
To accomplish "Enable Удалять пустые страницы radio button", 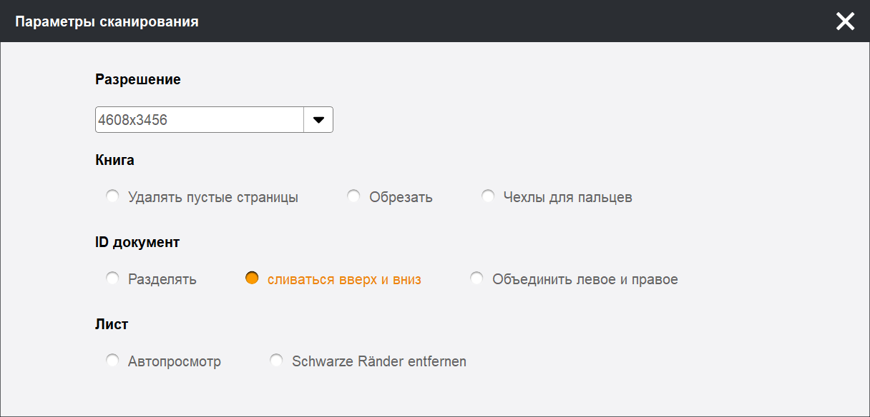I will pyautogui.click(x=112, y=196).
